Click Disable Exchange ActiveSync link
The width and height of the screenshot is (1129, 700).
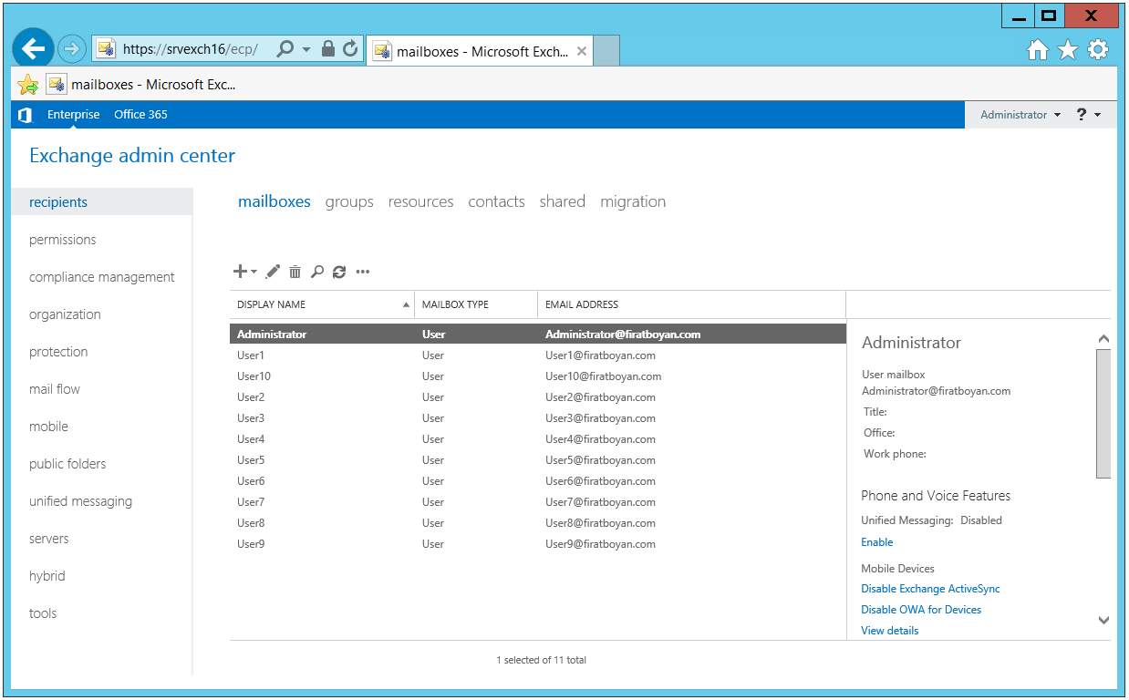930,589
